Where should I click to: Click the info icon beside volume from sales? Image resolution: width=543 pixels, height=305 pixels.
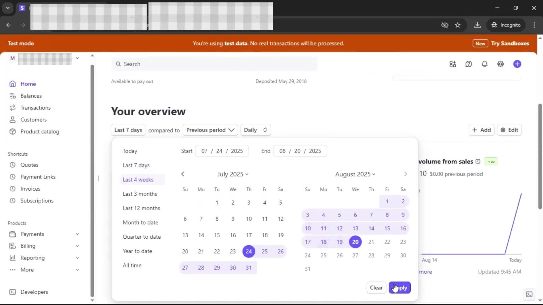pos(478,162)
